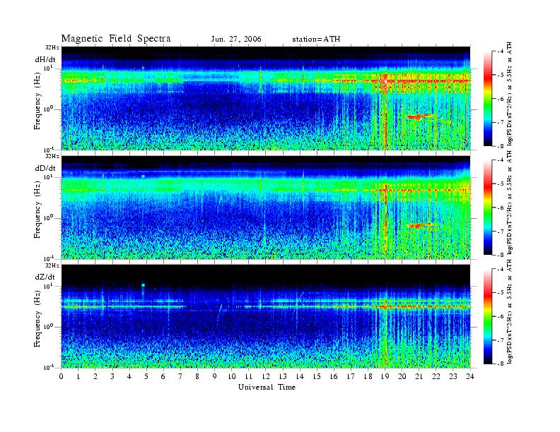Click the log(PSD) label beside dD/dt color bar
The width and height of the screenshot is (560, 432).
pyautogui.click(x=510, y=203)
